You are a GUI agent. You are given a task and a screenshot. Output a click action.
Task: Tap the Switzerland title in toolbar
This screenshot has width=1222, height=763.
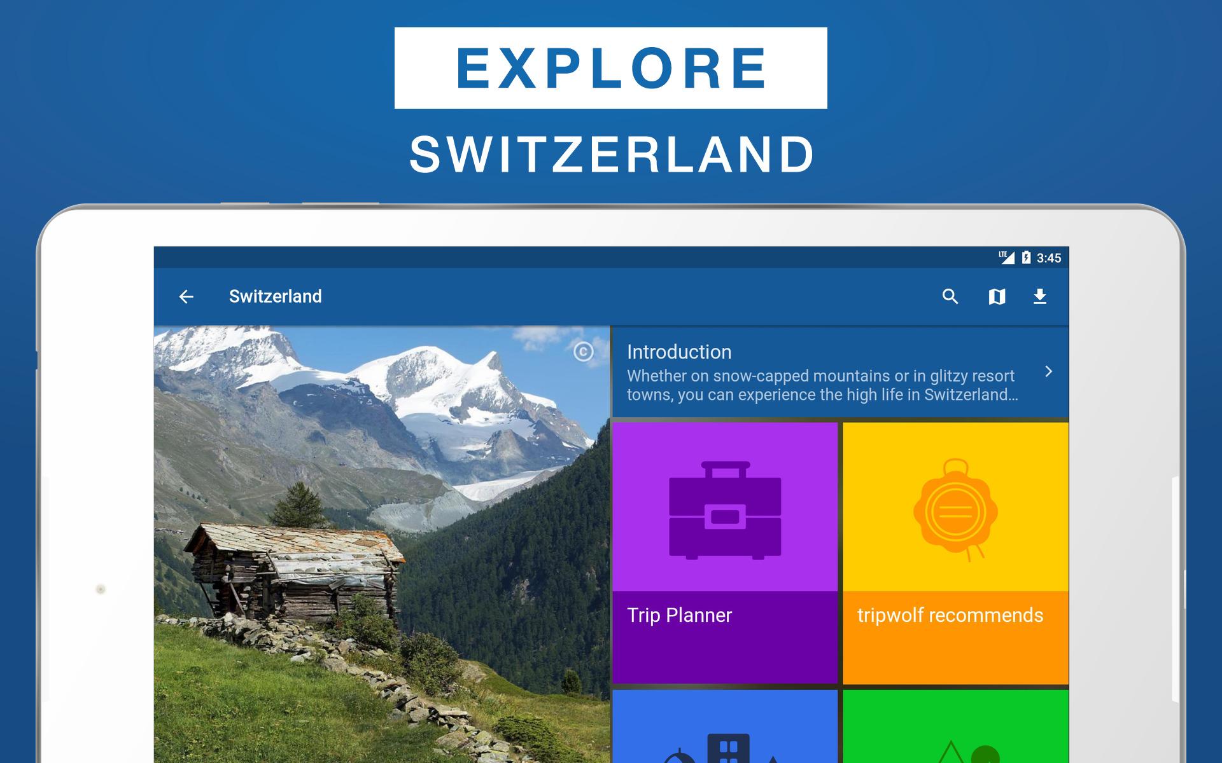275,296
